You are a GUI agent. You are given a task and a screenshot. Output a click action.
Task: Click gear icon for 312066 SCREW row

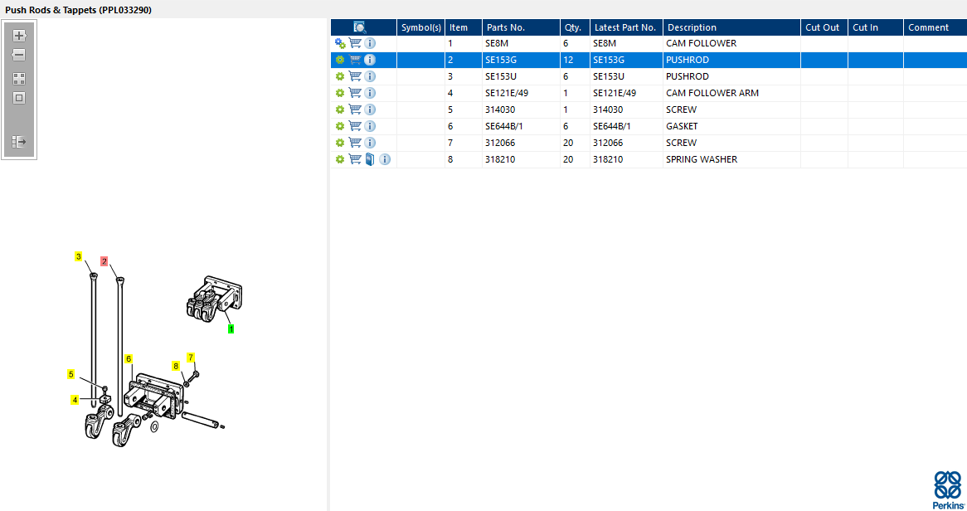tap(340, 143)
